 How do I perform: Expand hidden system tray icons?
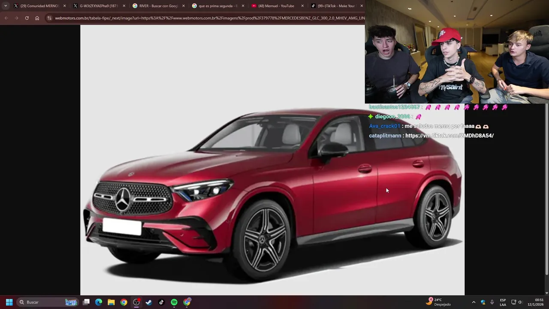tap(474, 302)
